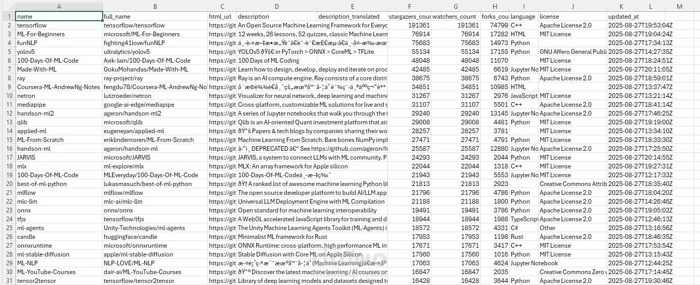Image resolution: width=700 pixels, height=285 pixels.
Task: Select column K header
Action: 621,6
